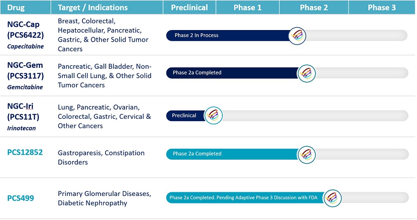The height and width of the screenshot is (220, 417).
Task: Click the logo icon on PCS499 progress bar
Action: pyautogui.click(x=333, y=198)
